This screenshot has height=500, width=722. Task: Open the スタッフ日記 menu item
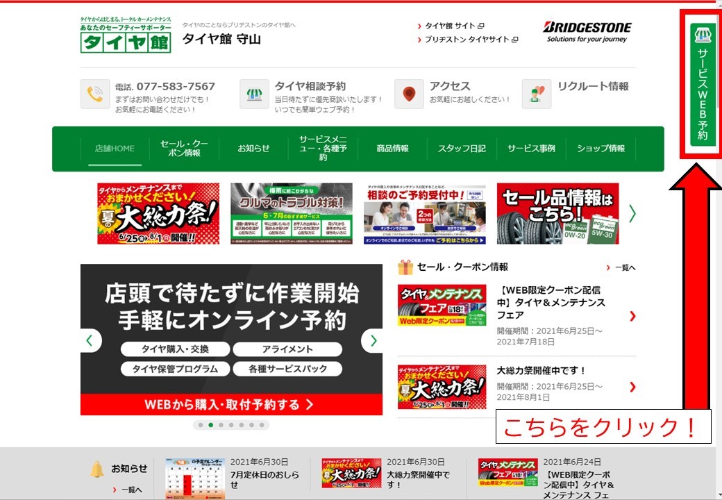pyautogui.click(x=462, y=149)
